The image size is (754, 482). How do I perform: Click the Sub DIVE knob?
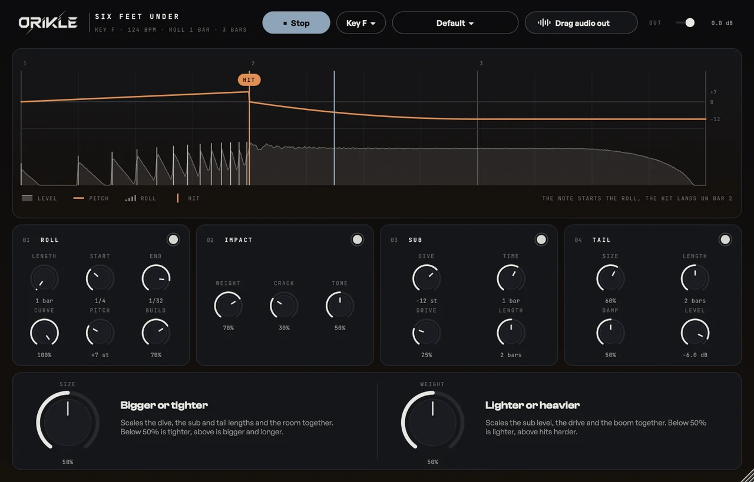tap(426, 278)
